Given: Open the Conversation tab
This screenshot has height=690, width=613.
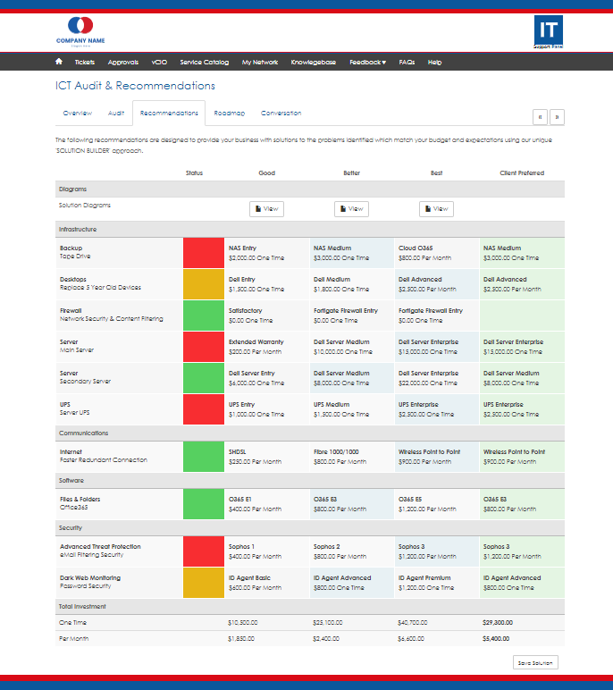Looking at the screenshot, I should 281,114.
